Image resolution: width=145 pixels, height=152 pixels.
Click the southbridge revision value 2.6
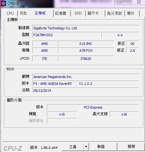pos(133,51)
